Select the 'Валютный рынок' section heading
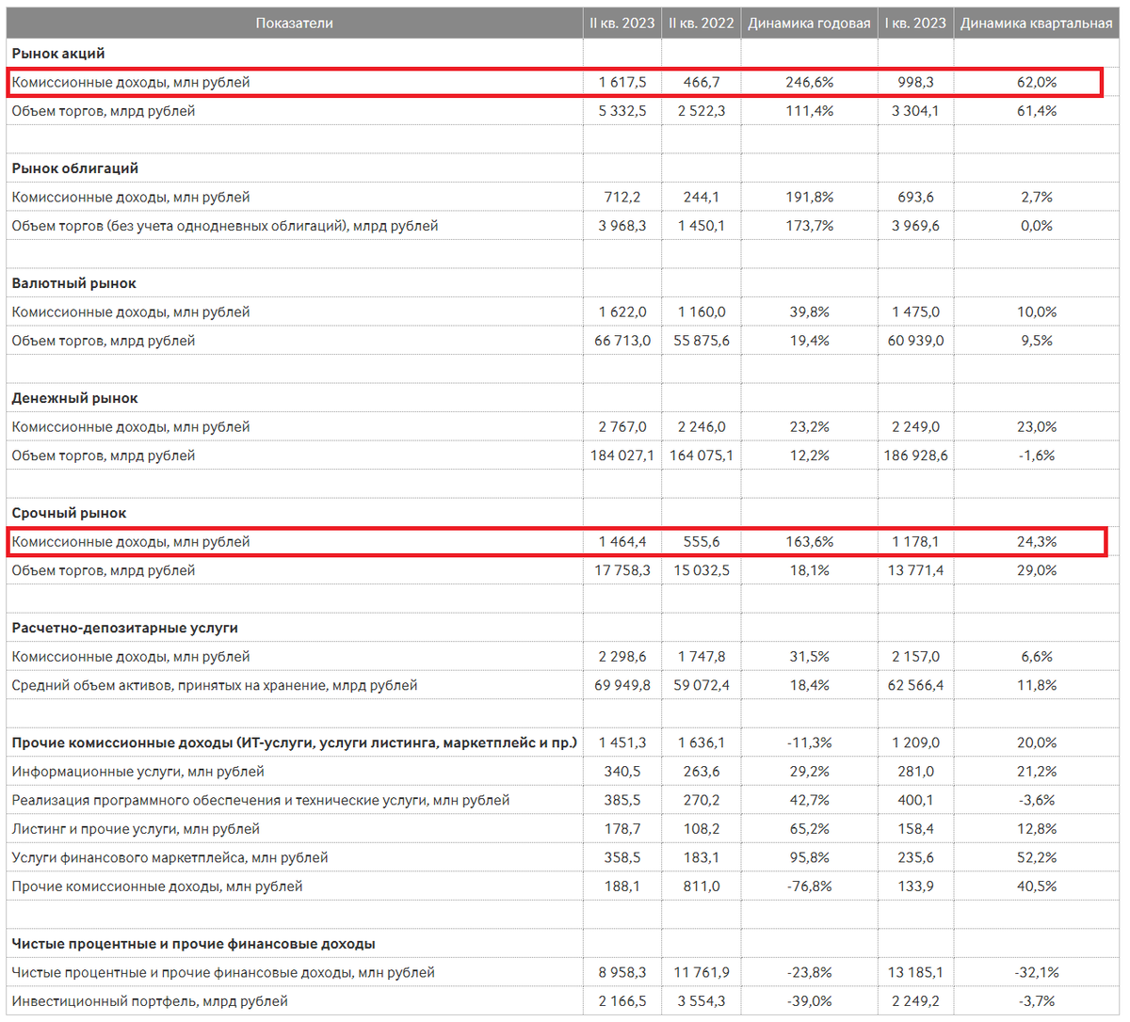The height and width of the screenshot is (1022, 1130). 74,283
